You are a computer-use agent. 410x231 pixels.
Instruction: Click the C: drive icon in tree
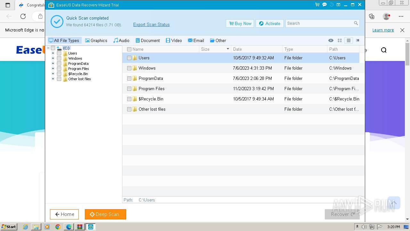click(x=59, y=48)
